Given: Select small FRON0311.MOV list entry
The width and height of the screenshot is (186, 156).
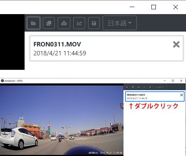Looking at the screenshot, I should (155, 97).
